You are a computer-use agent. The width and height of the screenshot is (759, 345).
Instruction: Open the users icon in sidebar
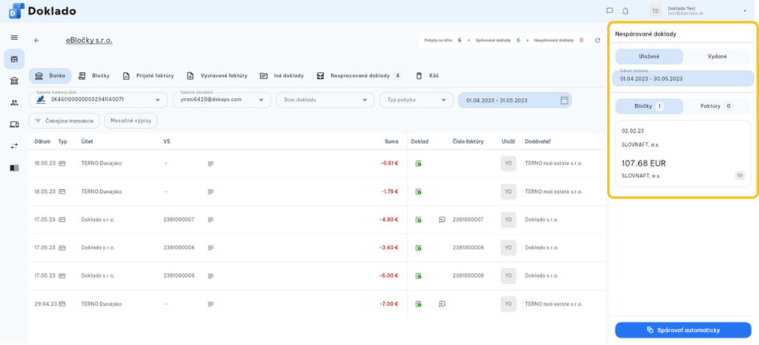(14, 102)
